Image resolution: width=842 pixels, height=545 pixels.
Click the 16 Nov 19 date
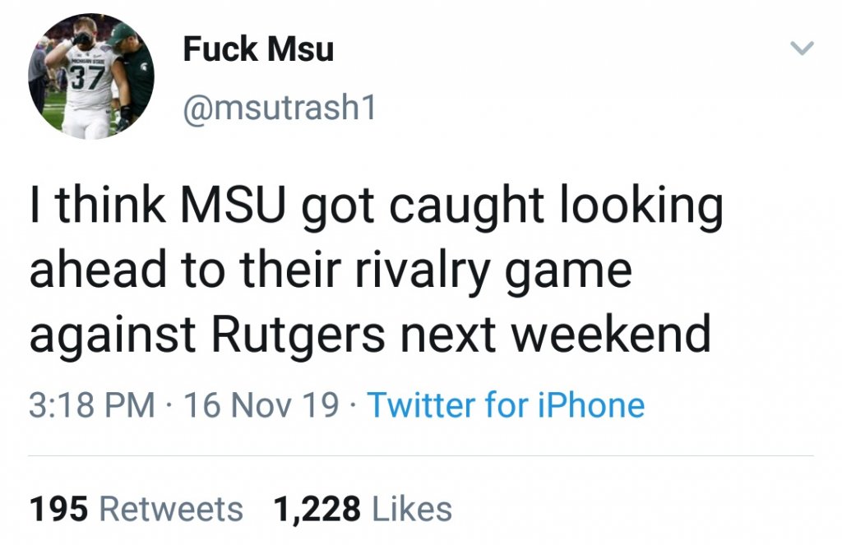coord(261,405)
